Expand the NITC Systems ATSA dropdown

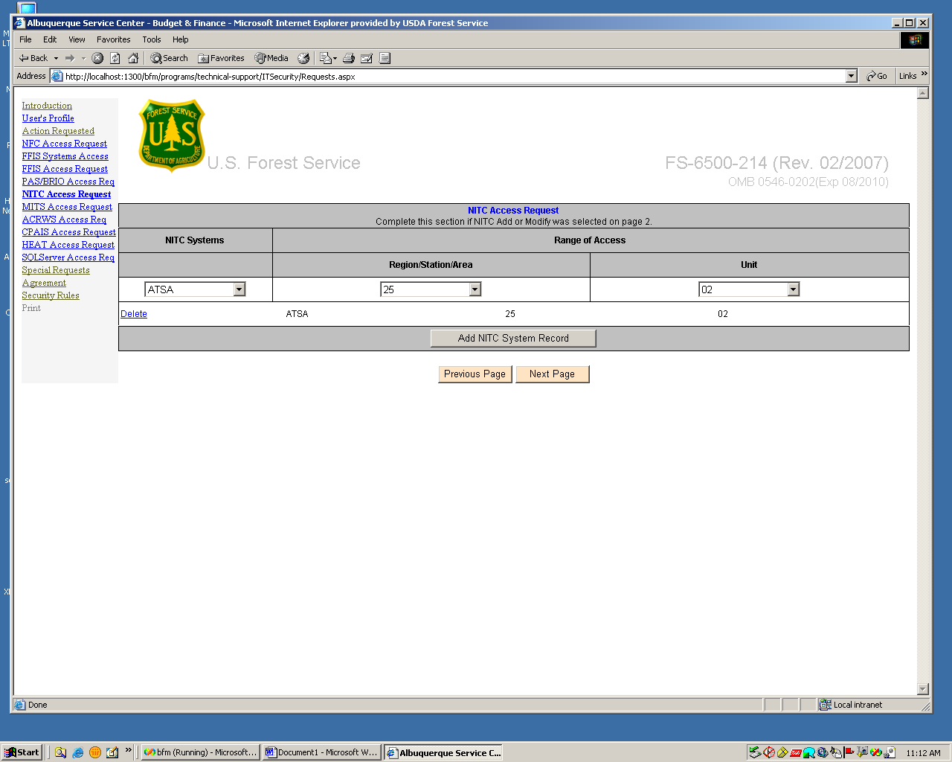click(x=239, y=289)
